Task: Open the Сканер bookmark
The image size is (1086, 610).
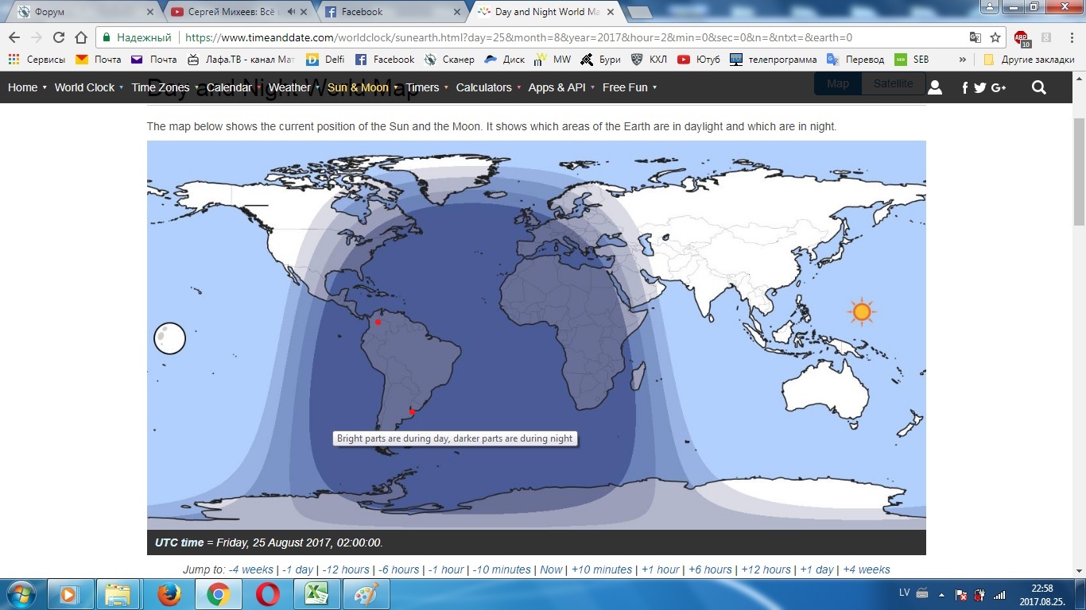Action: (x=449, y=60)
